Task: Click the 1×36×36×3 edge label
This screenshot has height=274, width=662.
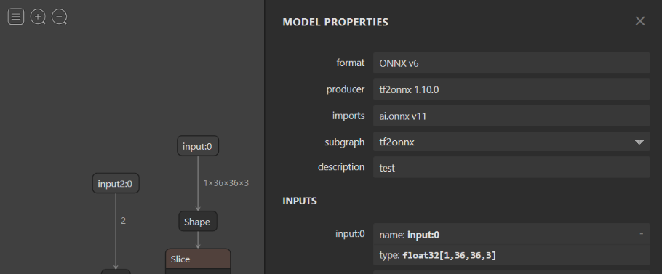Action: point(226,183)
